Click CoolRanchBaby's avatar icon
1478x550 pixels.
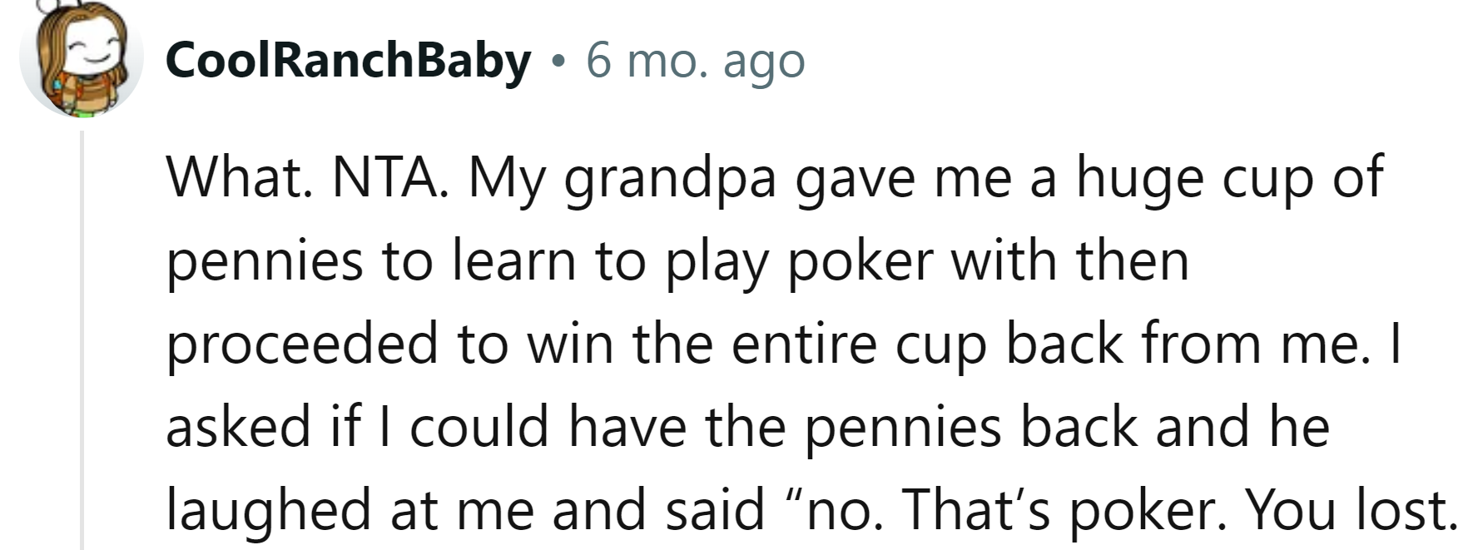[81, 60]
